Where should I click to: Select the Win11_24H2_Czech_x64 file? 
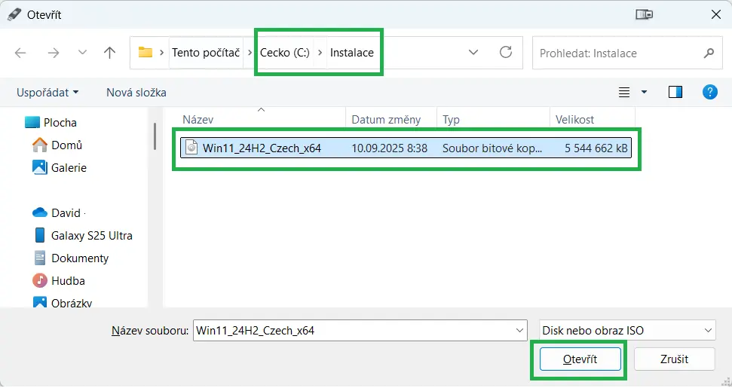[406, 148]
